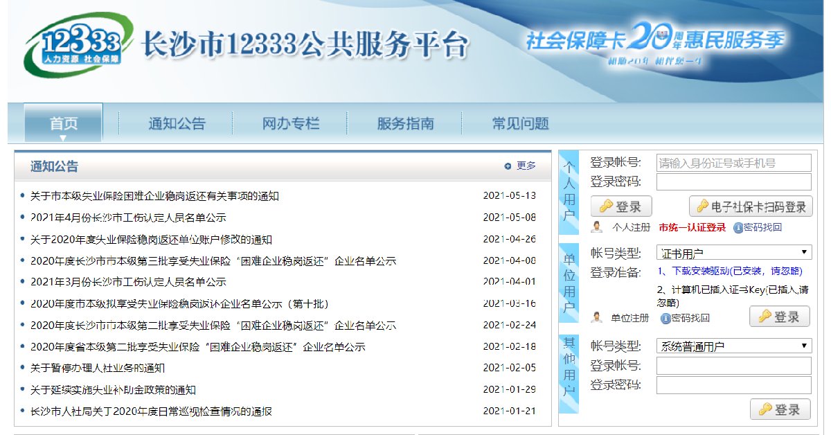Open the 单位用户 帐号类型 dropdown (证书用户)
Screen dimensions: 831x435
click(x=733, y=253)
